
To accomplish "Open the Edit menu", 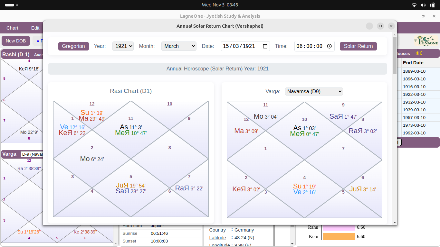I will point(35,28).
